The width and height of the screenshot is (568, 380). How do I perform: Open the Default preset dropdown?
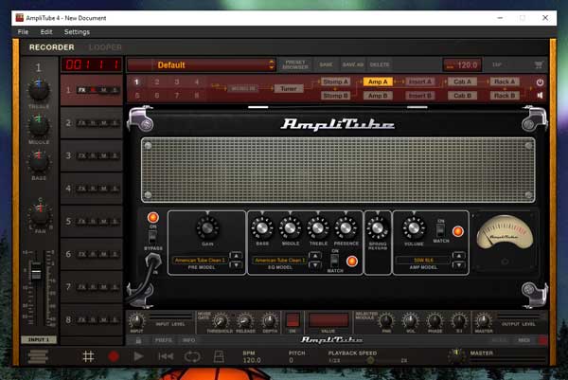202,65
